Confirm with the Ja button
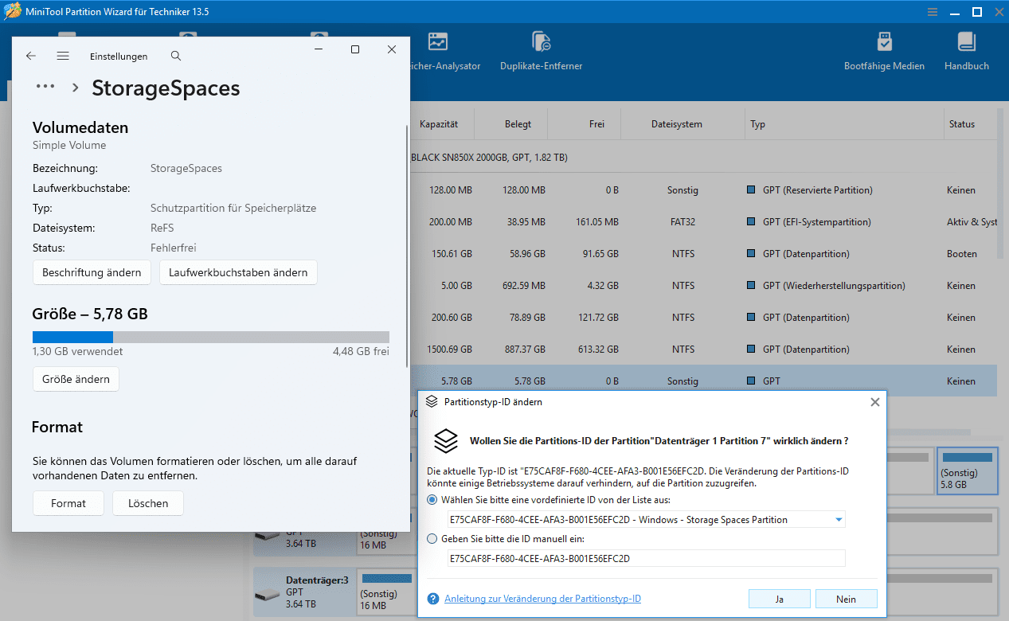1009x621 pixels. [780, 599]
